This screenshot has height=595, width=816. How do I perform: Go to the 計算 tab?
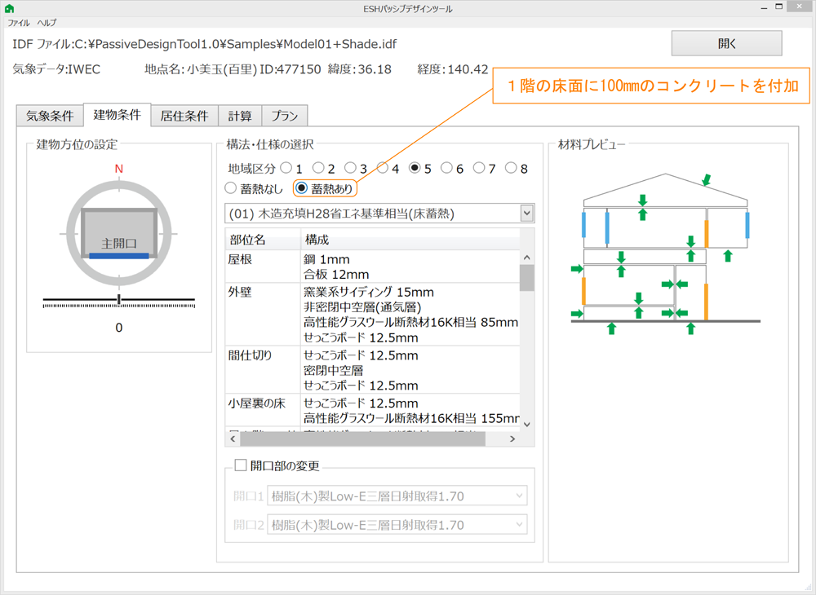(x=240, y=116)
